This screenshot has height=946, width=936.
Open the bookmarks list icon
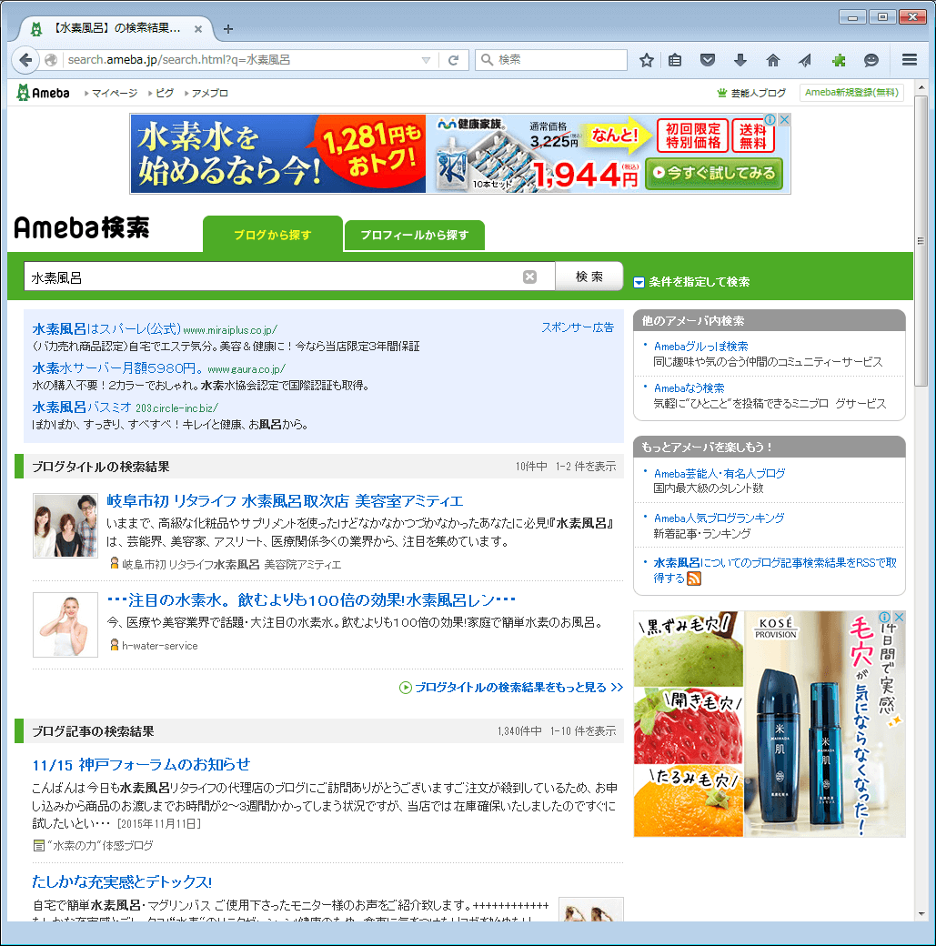[675, 60]
